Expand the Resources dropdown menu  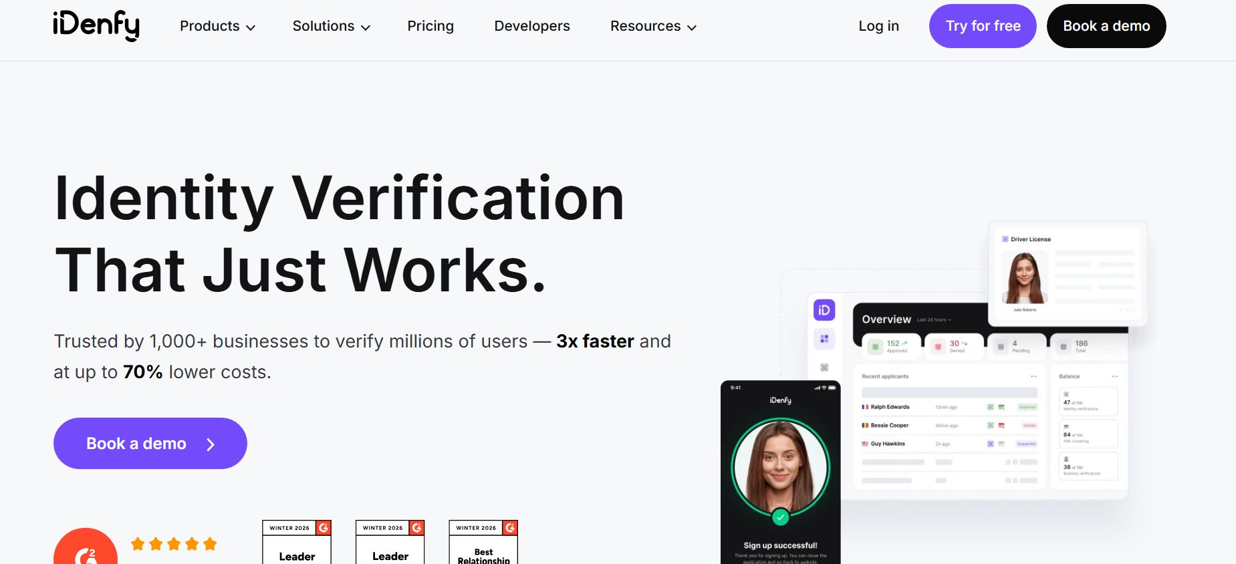pos(653,26)
